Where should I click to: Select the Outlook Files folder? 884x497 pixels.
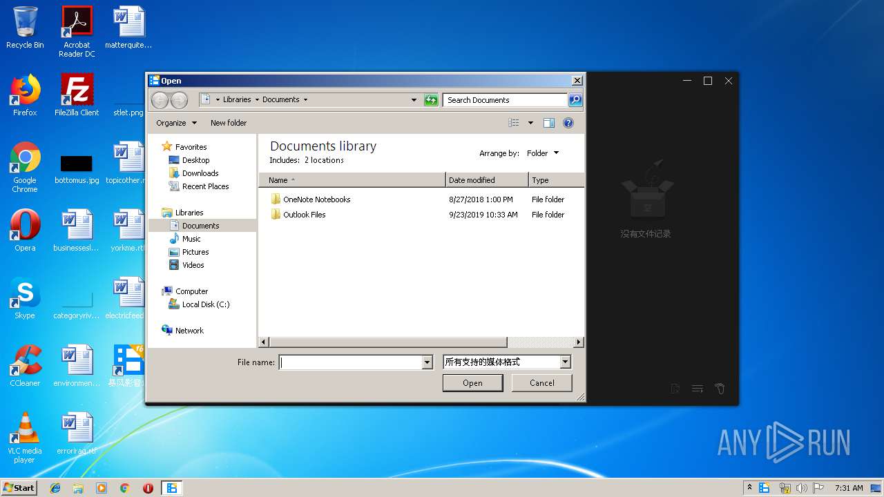[298, 215]
